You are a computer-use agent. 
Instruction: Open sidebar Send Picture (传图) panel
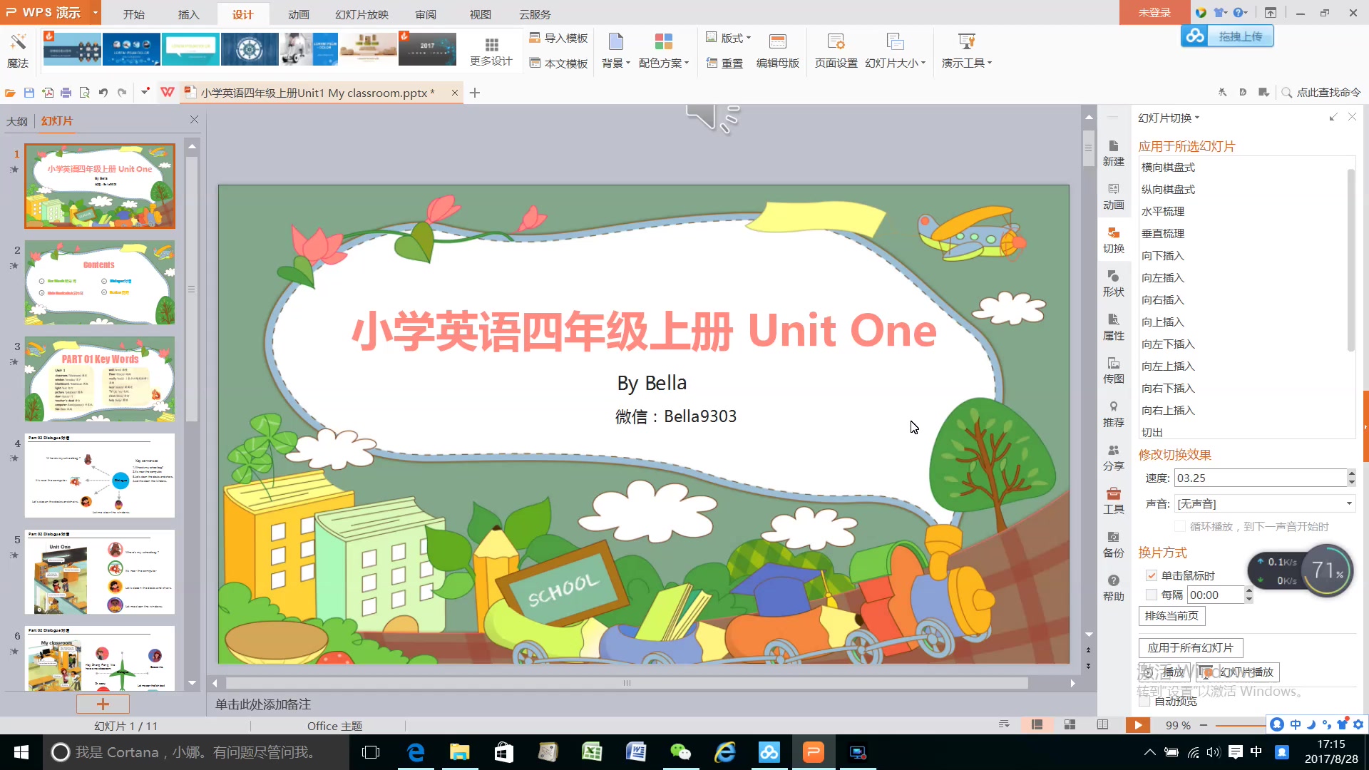point(1113,371)
